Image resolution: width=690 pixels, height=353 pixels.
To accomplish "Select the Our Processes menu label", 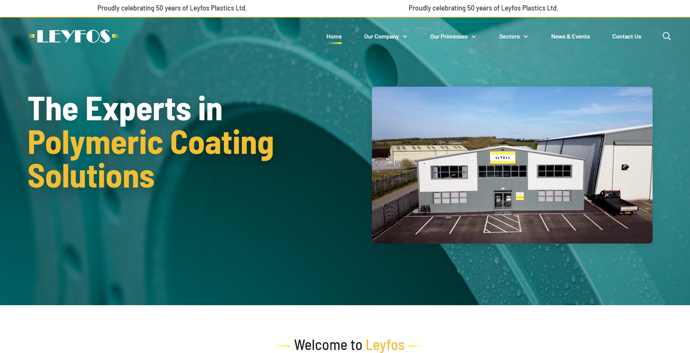I will pyautogui.click(x=449, y=37).
